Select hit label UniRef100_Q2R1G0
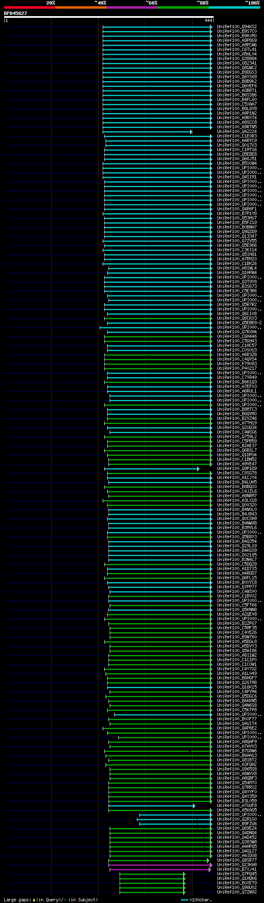The image size is (264, 903). [237, 819]
